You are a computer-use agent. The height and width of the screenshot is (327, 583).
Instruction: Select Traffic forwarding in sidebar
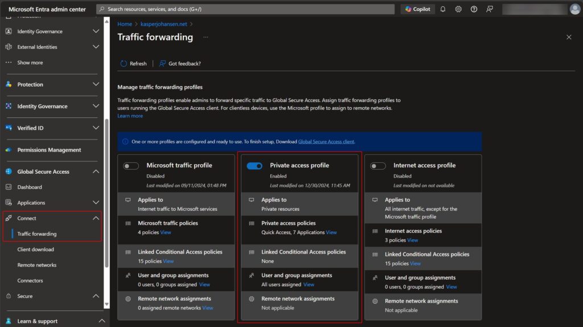[x=37, y=234]
